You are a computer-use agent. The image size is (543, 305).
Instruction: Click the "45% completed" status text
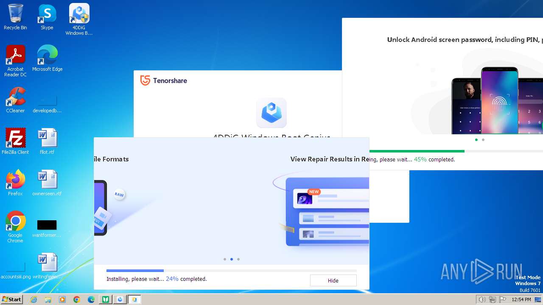coord(434,160)
